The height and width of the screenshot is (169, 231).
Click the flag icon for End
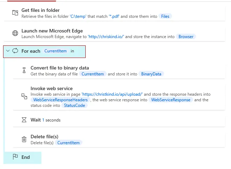click(x=15, y=157)
